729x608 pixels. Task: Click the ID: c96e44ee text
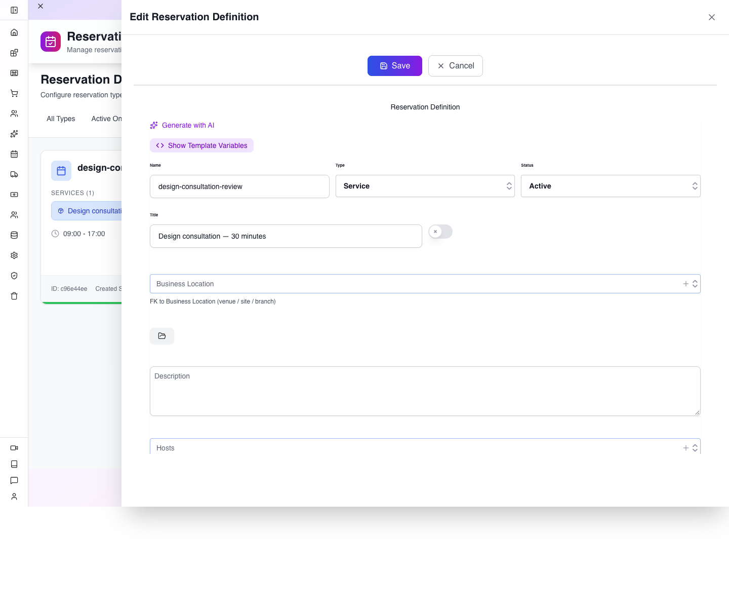click(x=69, y=289)
